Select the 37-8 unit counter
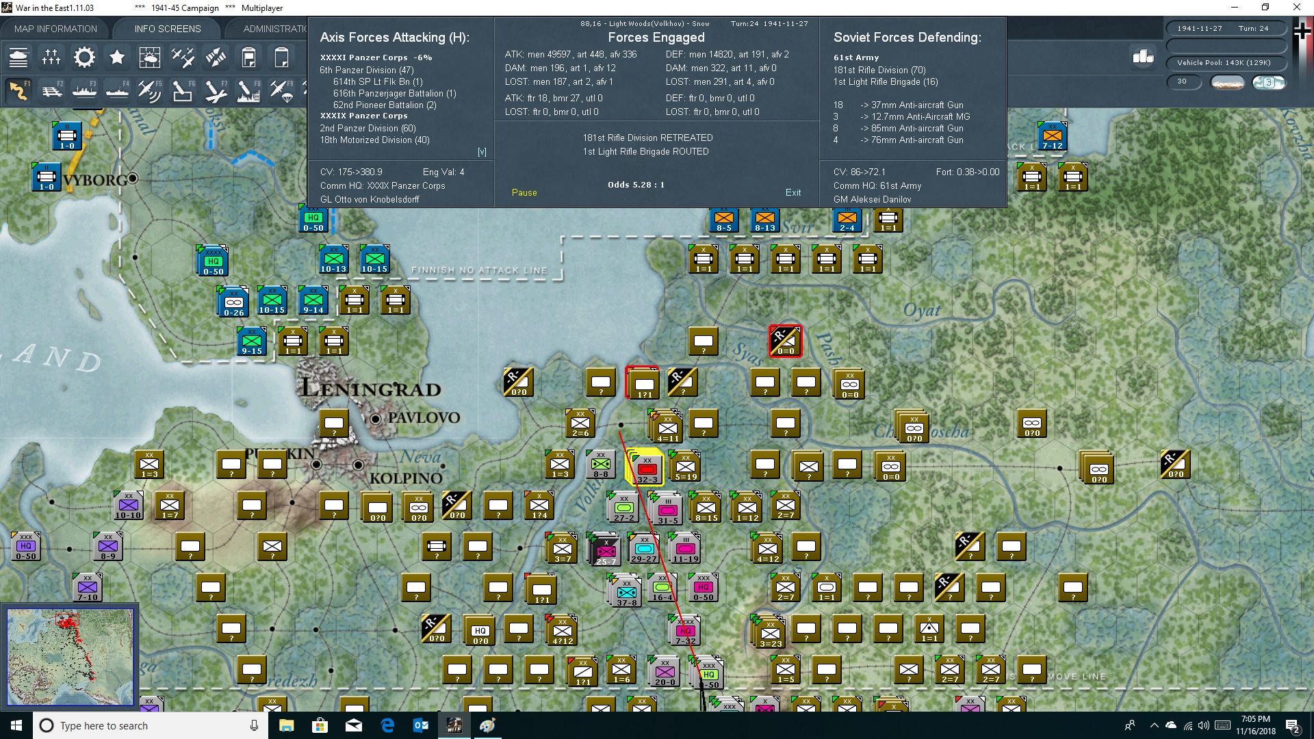 tap(626, 593)
